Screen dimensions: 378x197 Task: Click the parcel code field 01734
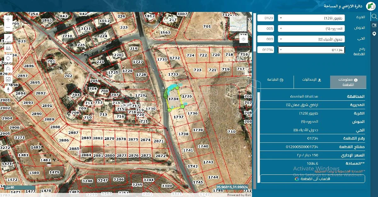pos(266,50)
